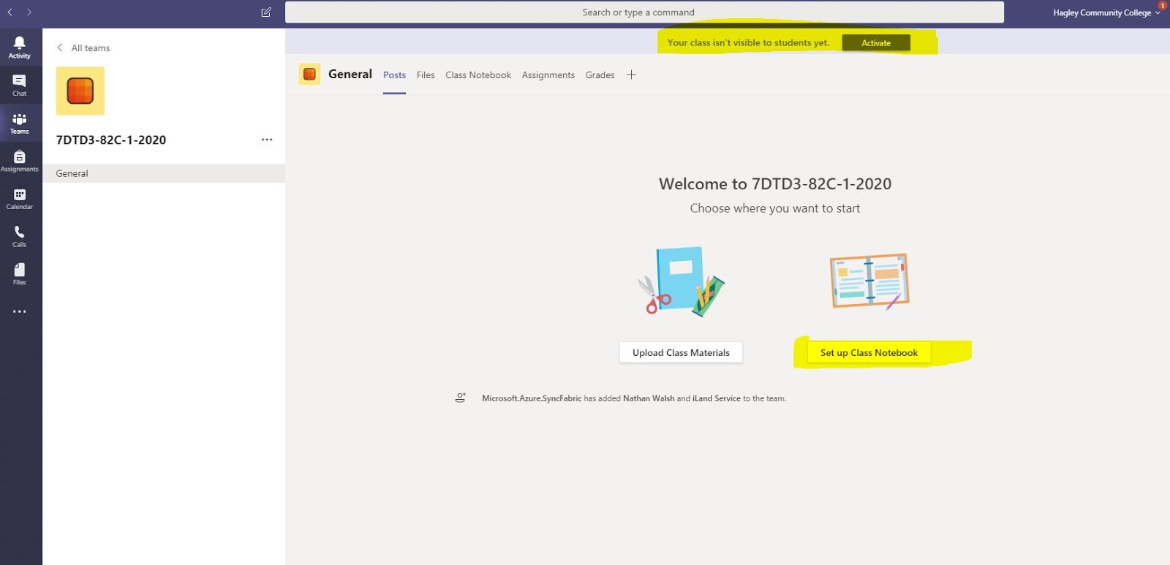The image size is (1170, 565).
Task: Click the name Nathan Walsh in the message
Action: [x=649, y=398]
